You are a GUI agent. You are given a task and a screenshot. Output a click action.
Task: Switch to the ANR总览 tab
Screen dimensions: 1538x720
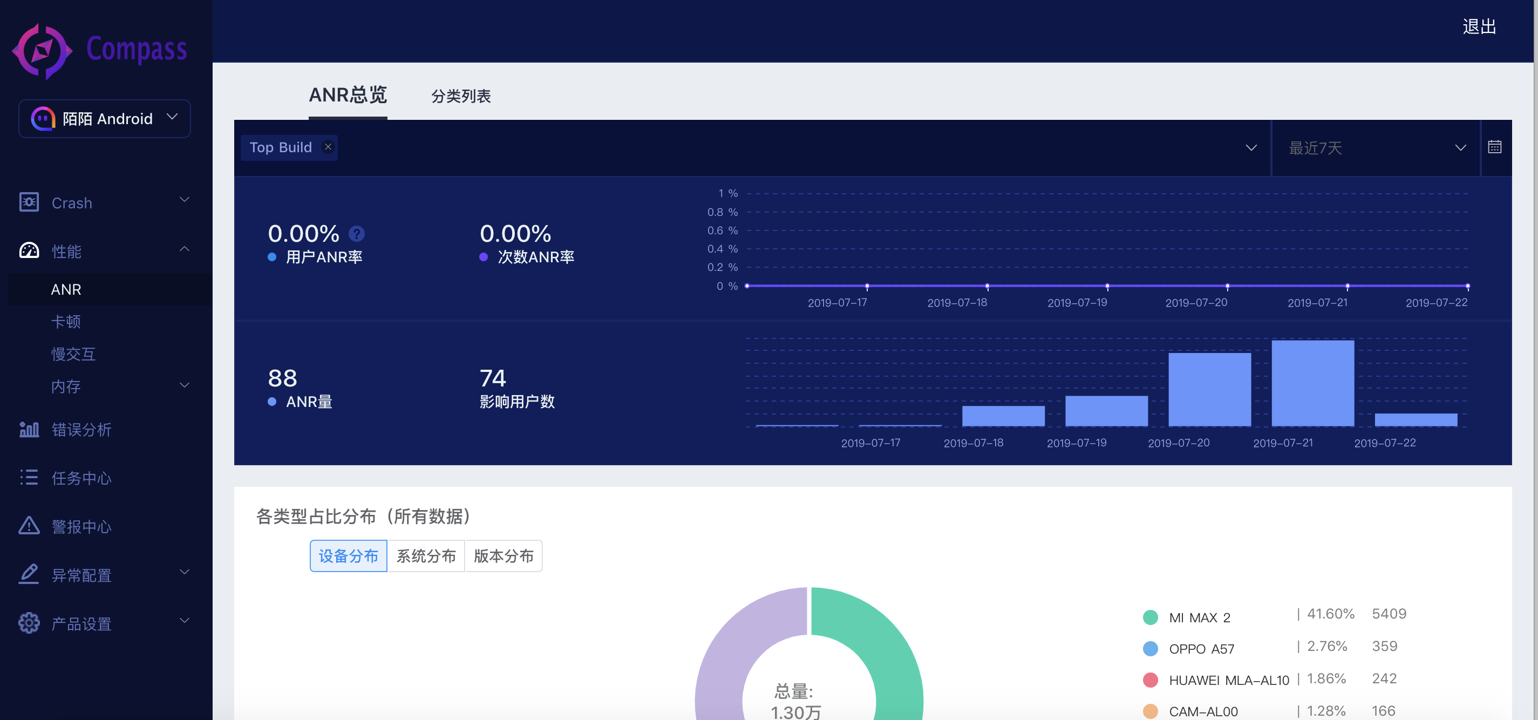coord(348,95)
